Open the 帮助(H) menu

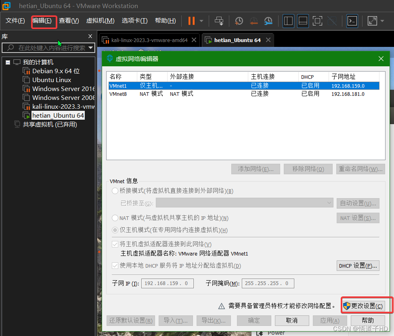[166, 20]
